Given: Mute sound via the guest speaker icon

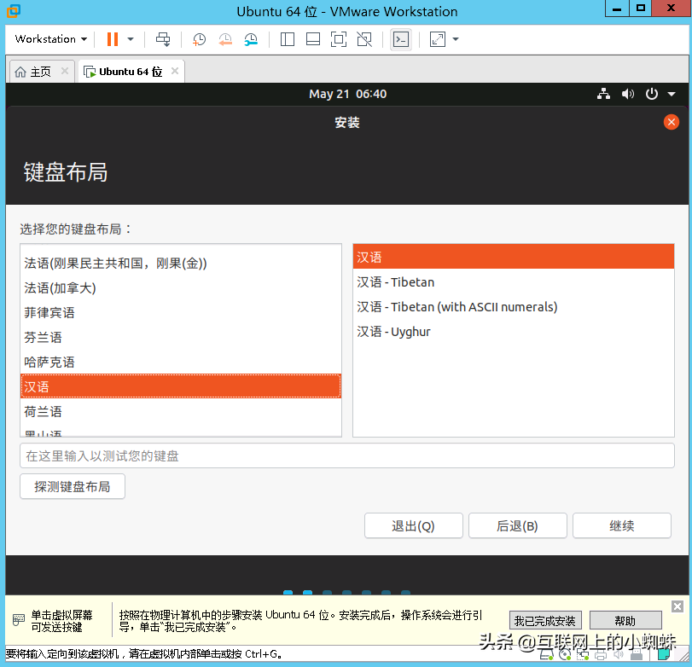Looking at the screenshot, I should point(628,94).
